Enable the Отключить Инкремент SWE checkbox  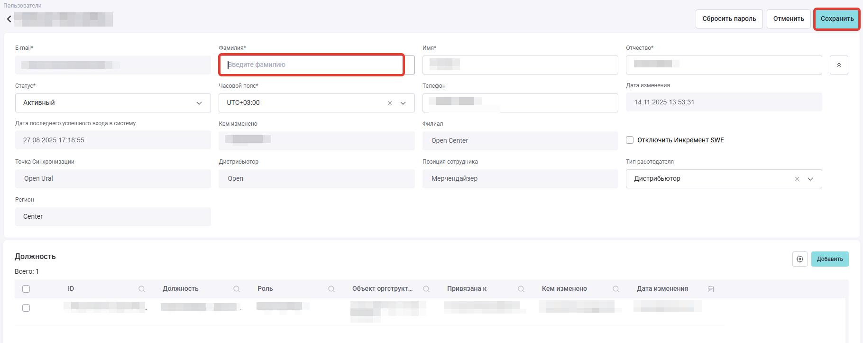tap(630, 140)
